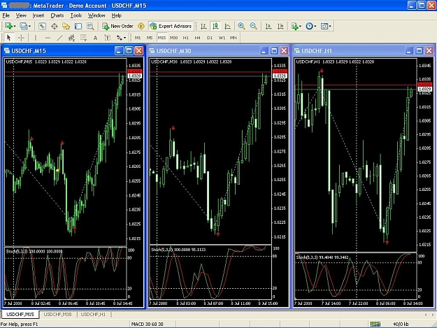Toggle the M15 timeframe button
The image size is (437, 328).
(162, 38)
